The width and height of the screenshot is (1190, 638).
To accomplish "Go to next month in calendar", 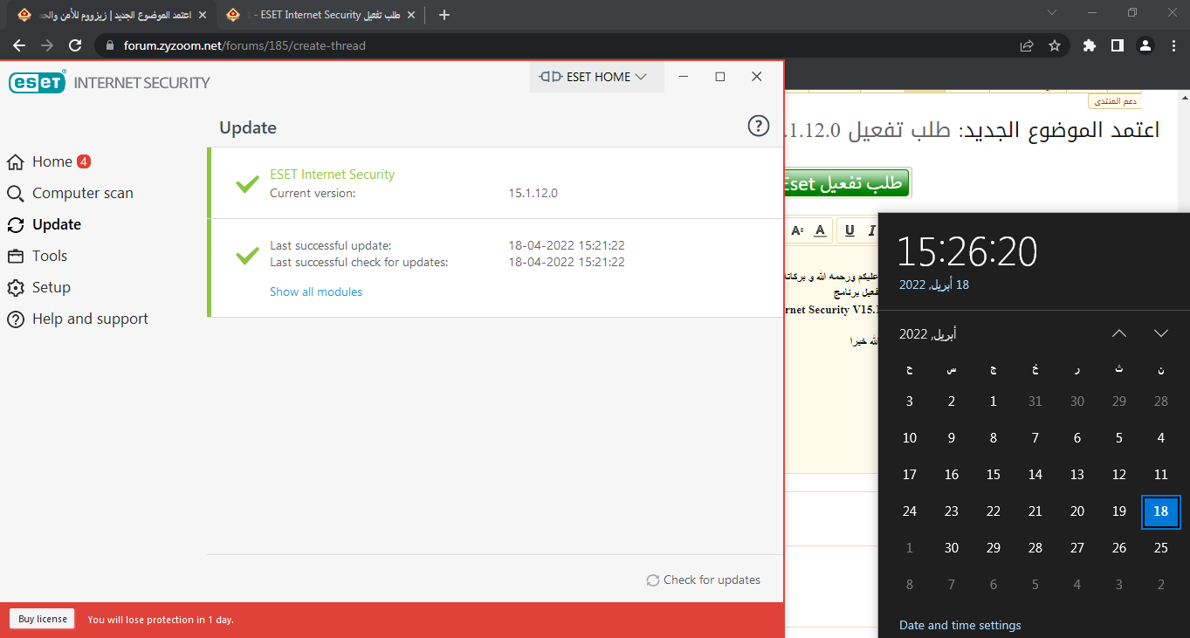I will 1160,333.
